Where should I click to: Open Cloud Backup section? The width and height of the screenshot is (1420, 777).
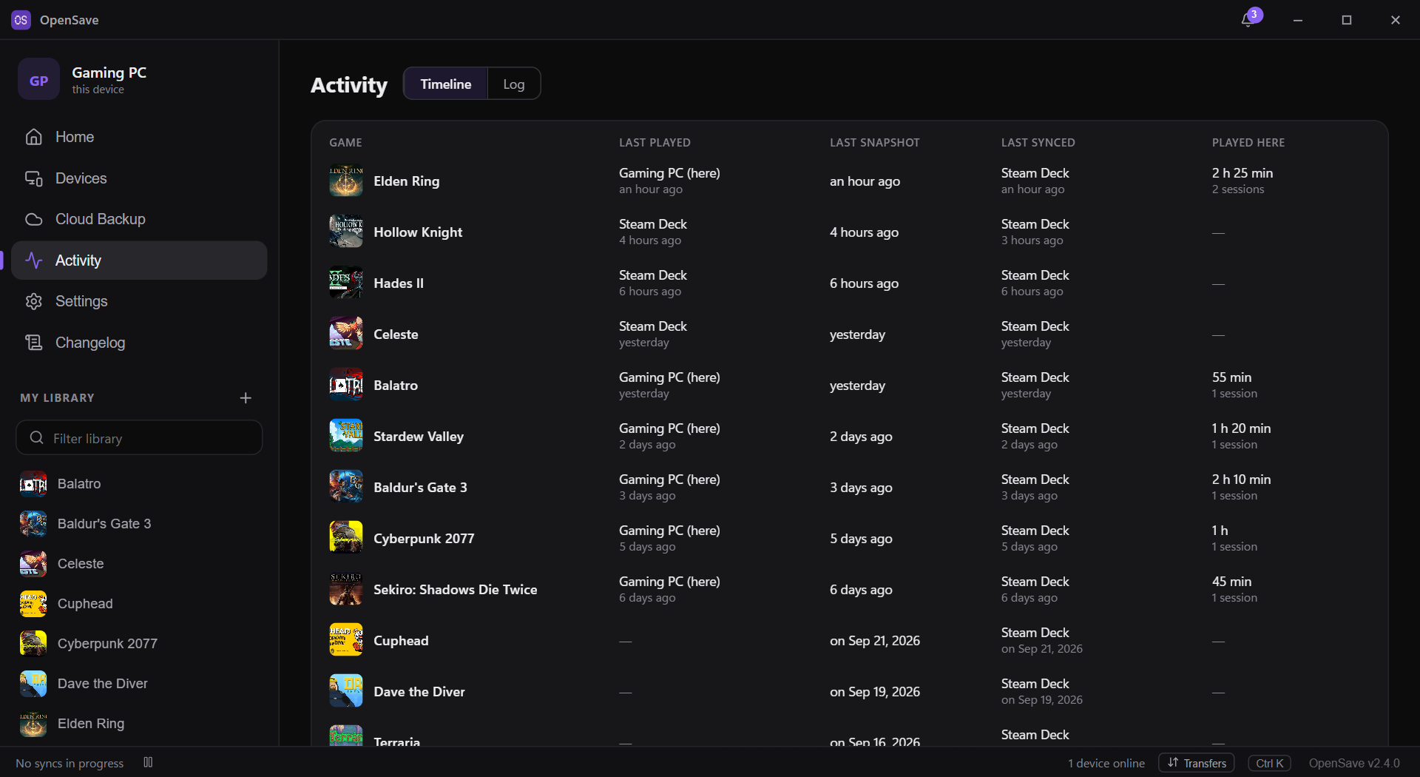[139, 219]
